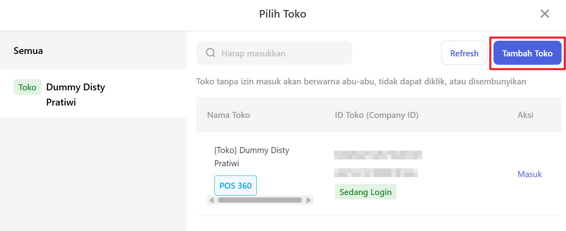566x231 pixels.
Task: Click the Tambah Toko button
Action: (x=527, y=53)
